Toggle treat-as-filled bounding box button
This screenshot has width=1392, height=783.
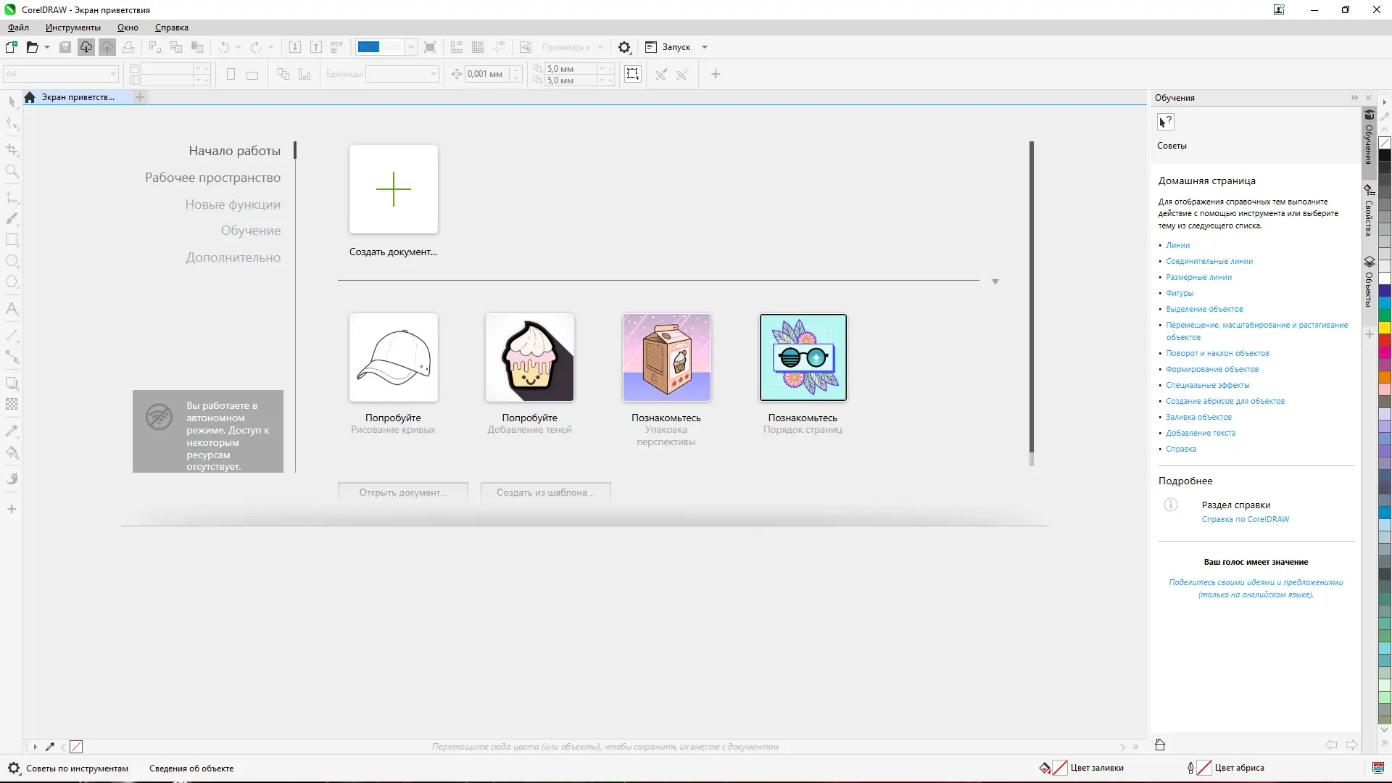click(x=632, y=74)
